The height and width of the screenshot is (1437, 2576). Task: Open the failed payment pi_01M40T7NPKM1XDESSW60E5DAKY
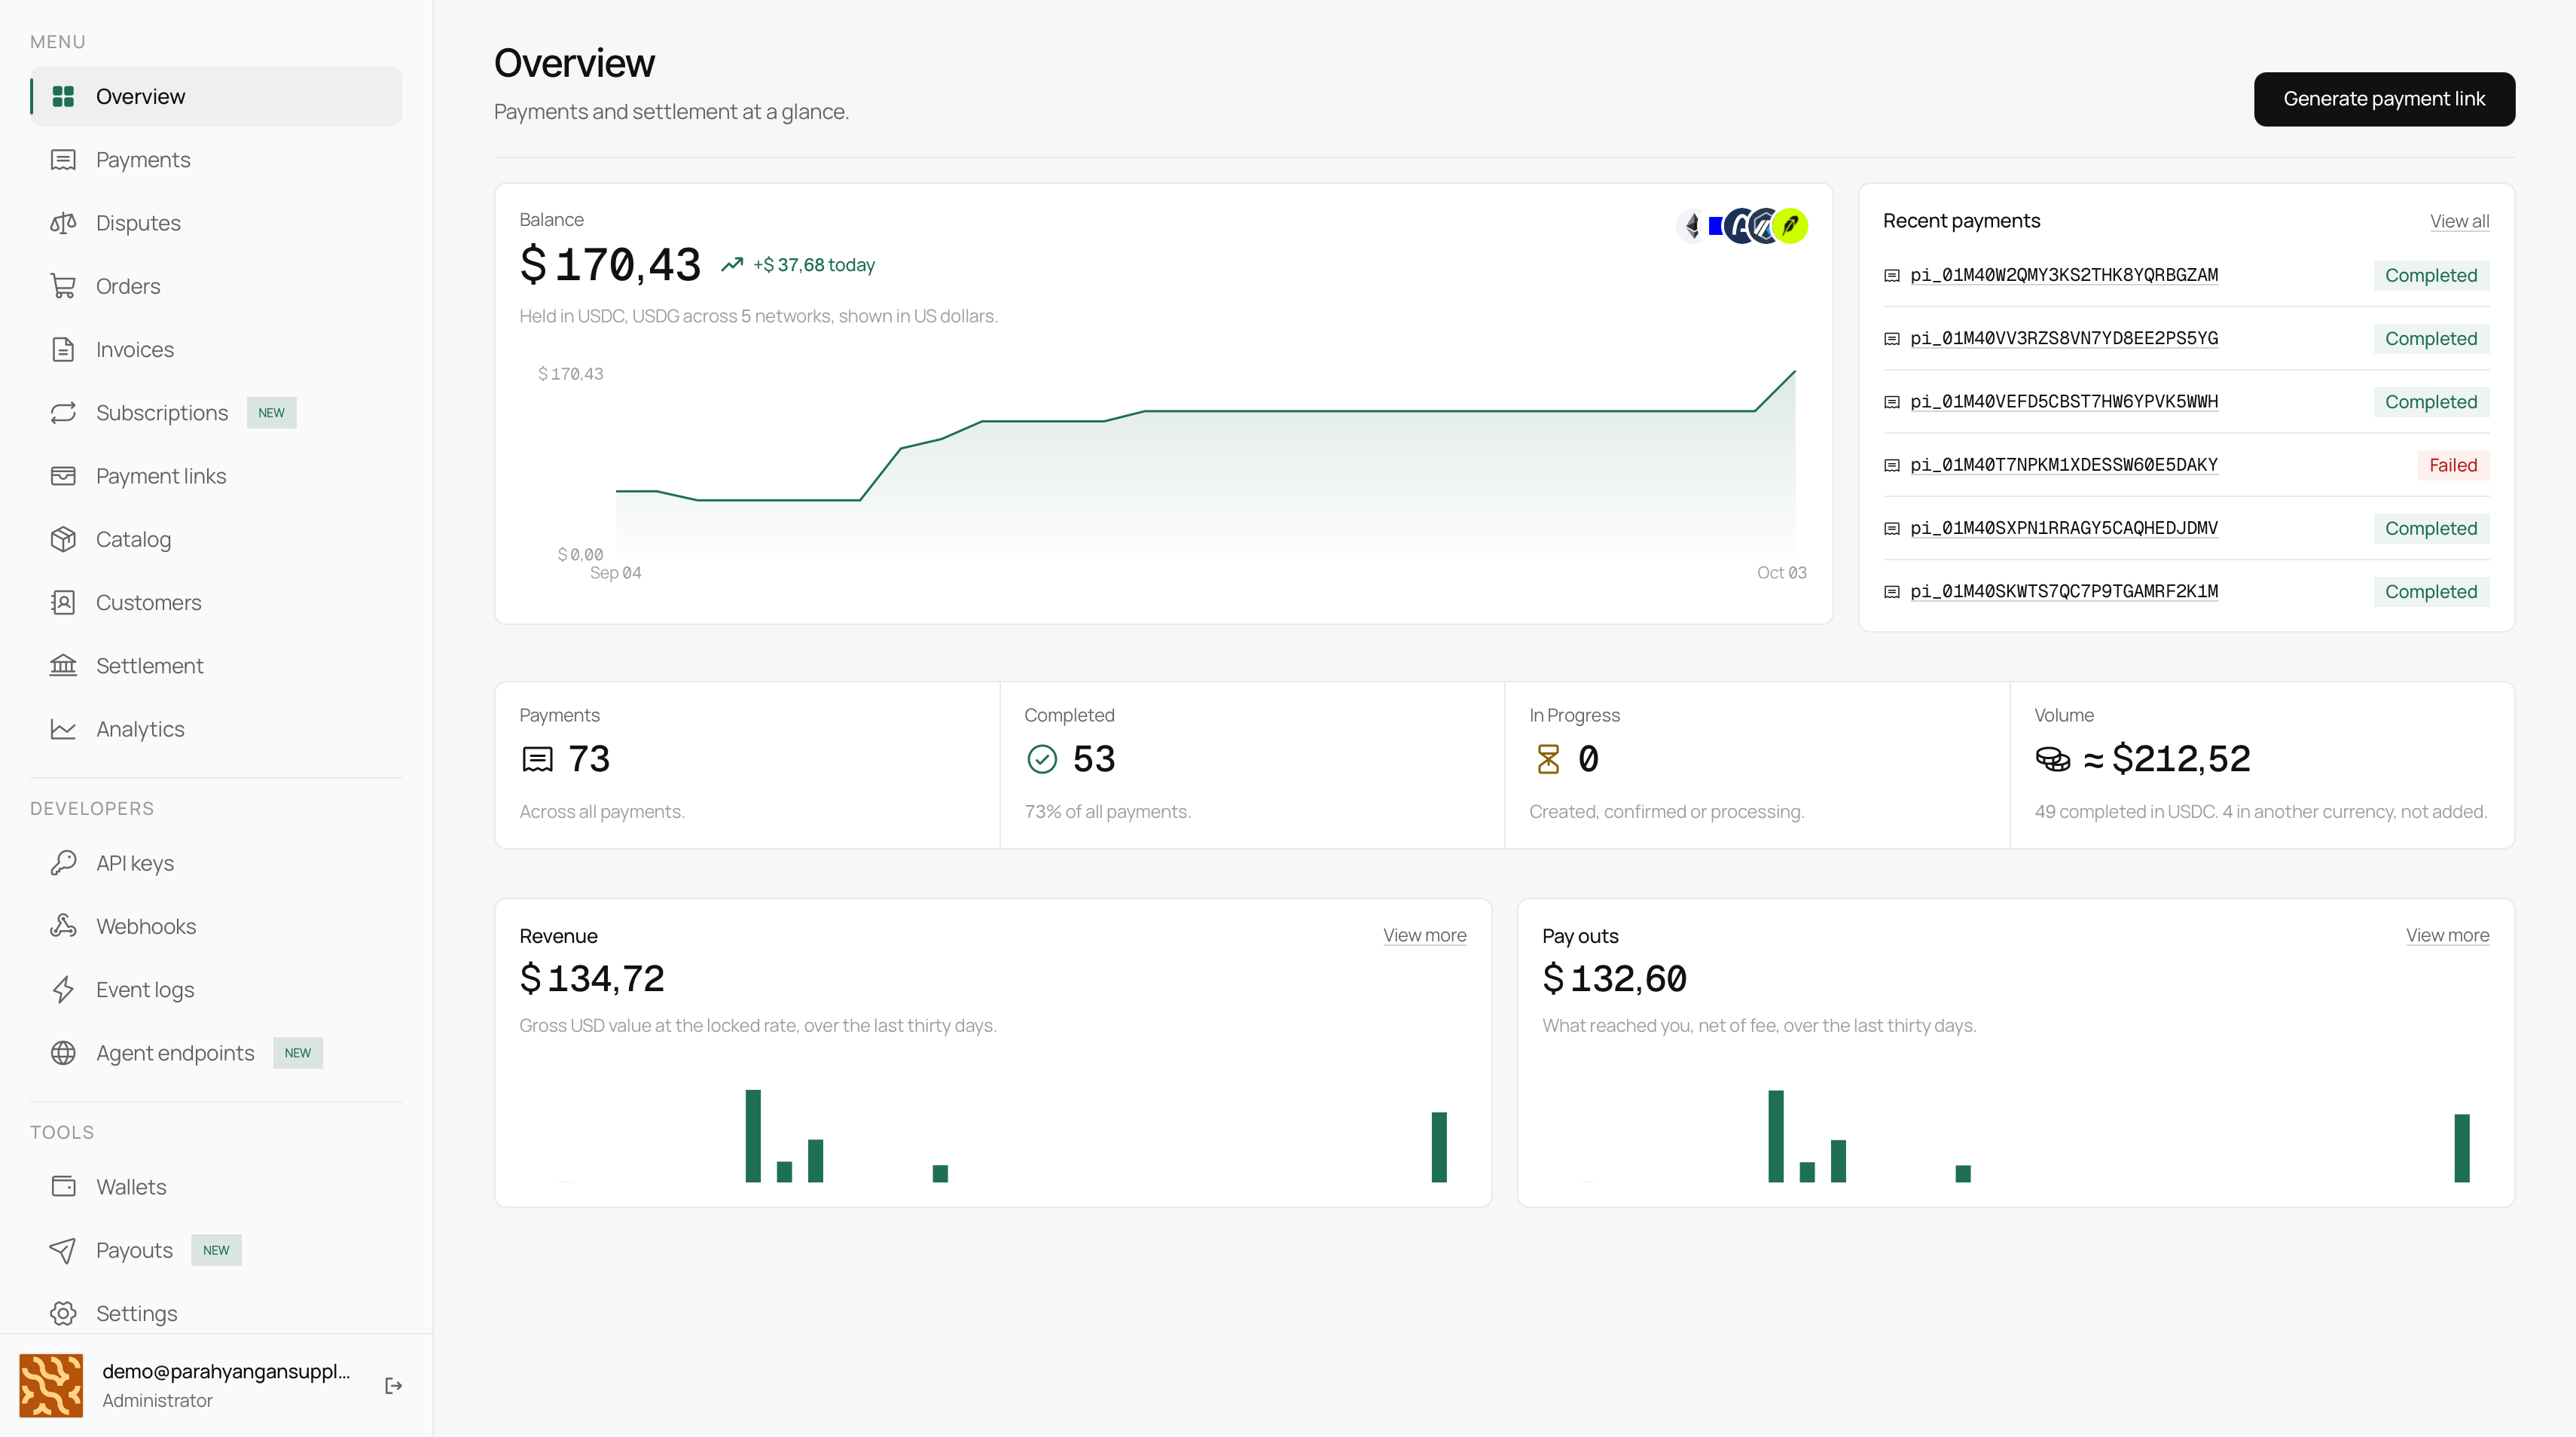2063,465
